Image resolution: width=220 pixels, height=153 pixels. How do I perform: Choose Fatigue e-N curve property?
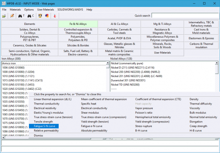[92, 126]
